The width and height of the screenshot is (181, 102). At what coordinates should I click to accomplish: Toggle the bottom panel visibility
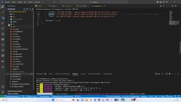pyautogui.click(x=161, y=2)
